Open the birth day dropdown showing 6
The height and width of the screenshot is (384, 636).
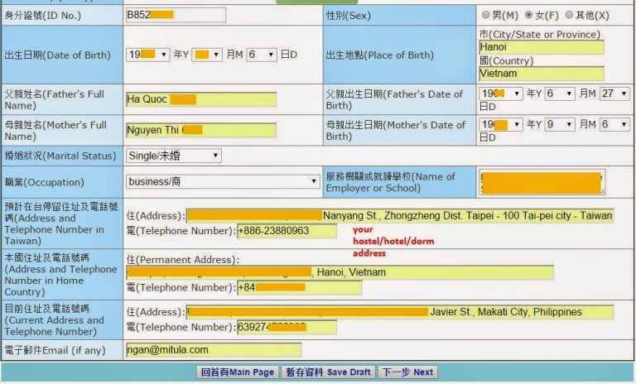click(261, 55)
